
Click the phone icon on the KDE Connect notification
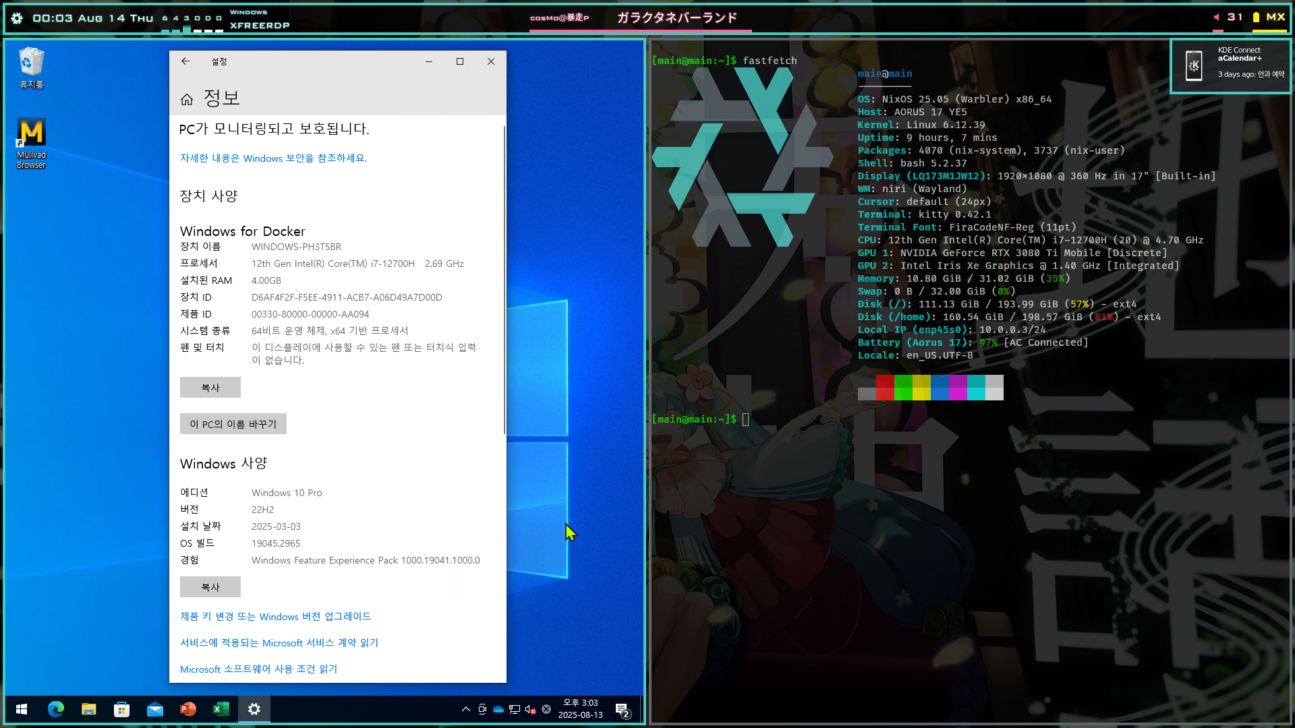point(1194,65)
